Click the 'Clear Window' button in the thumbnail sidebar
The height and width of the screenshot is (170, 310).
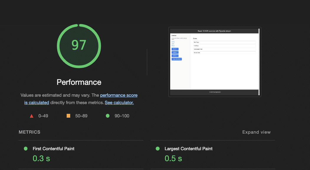coord(177,59)
